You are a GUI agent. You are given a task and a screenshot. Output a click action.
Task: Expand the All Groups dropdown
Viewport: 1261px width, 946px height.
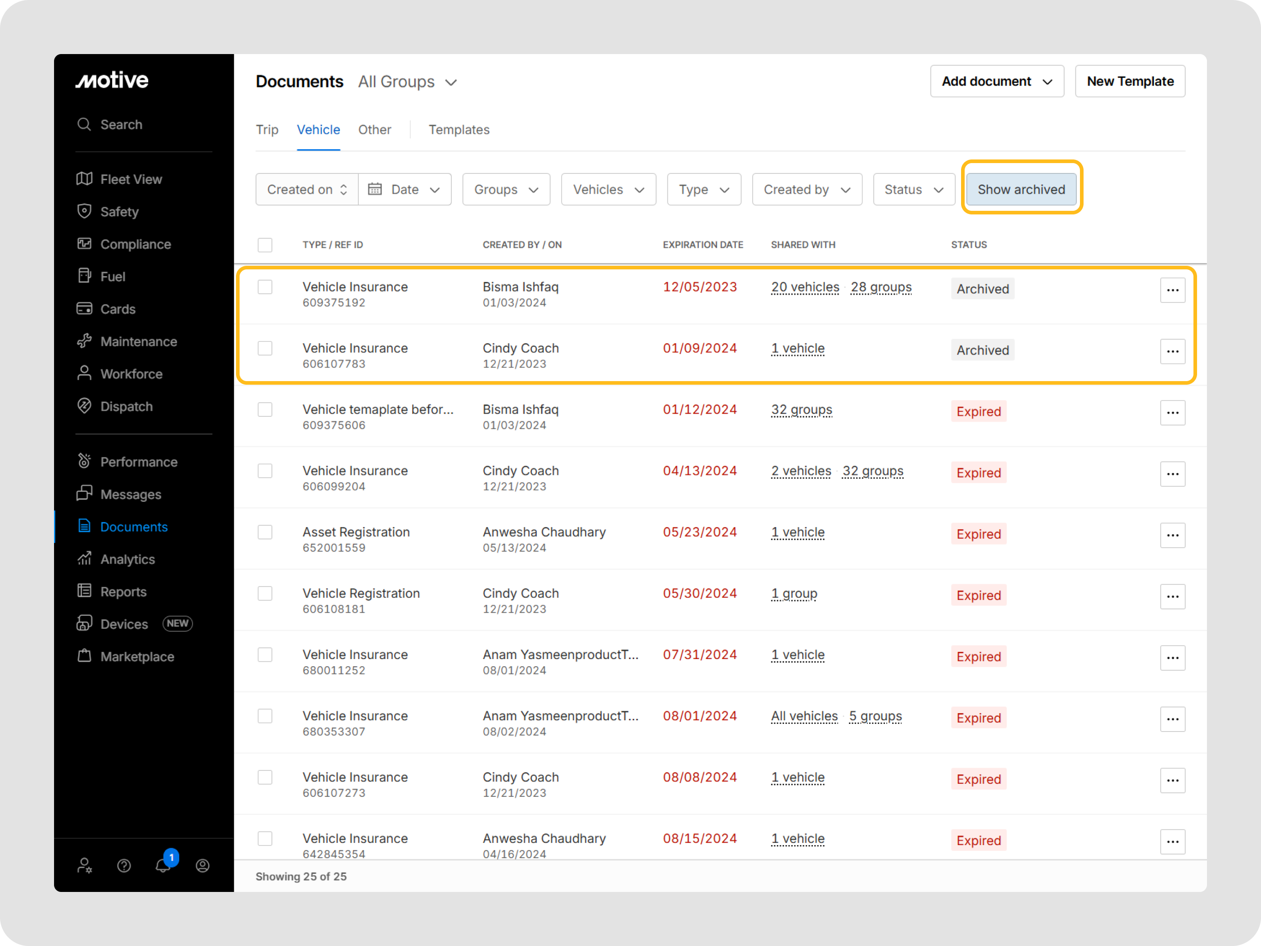click(408, 82)
